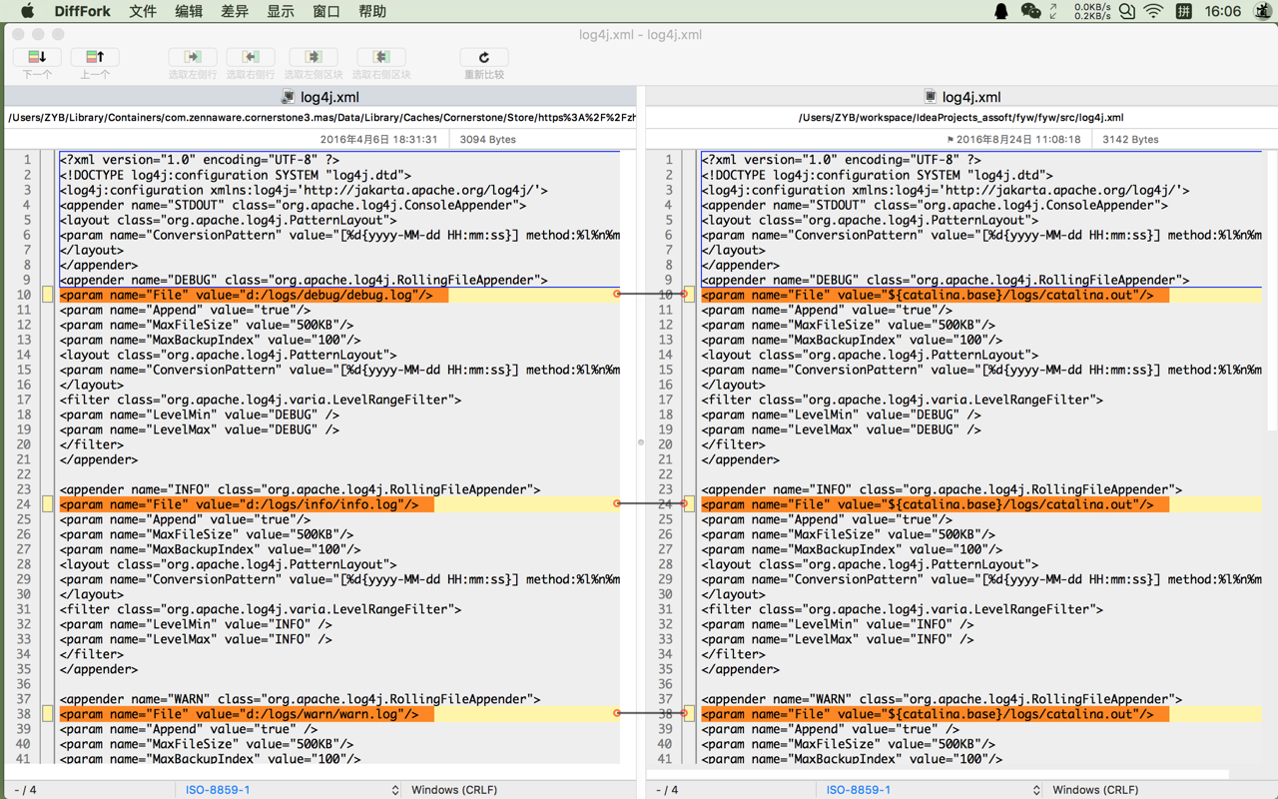Click right pane diff marker at line 38
The height and width of the screenshot is (799, 1278).
[689, 714]
